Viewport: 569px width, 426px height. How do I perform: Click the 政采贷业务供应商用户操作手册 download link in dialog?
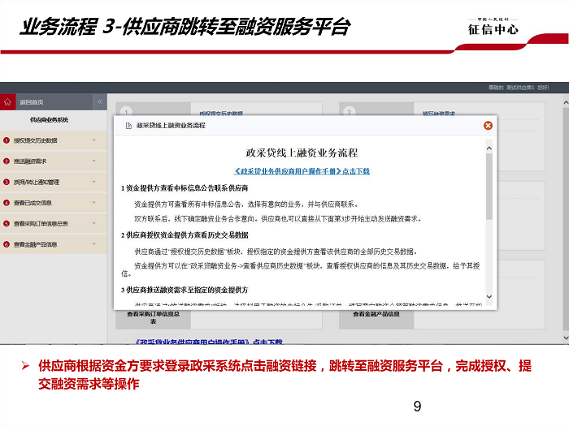coord(302,171)
